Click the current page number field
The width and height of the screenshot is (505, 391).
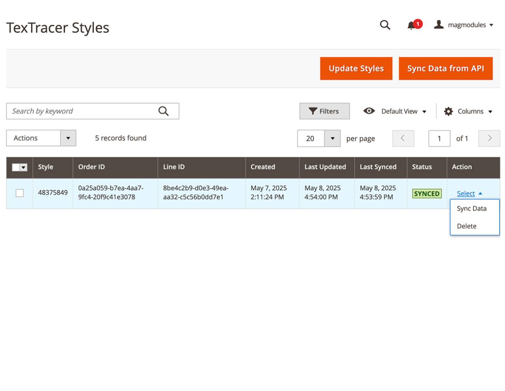click(x=439, y=138)
